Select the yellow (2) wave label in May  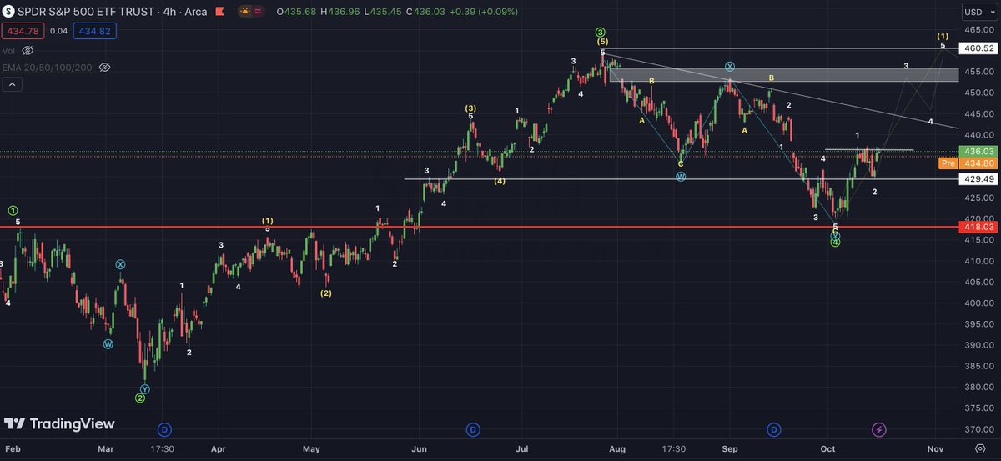325,293
